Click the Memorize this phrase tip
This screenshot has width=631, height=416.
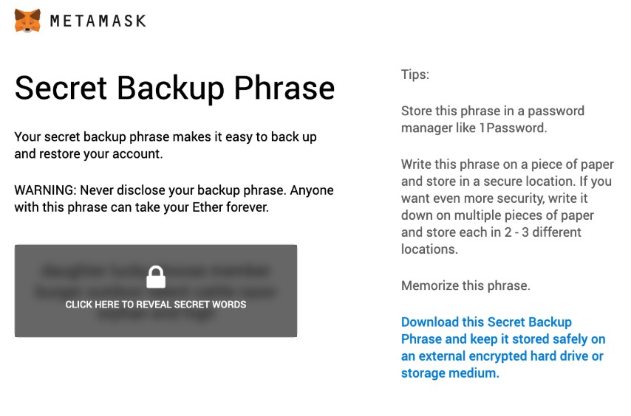(x=465, y=285)
